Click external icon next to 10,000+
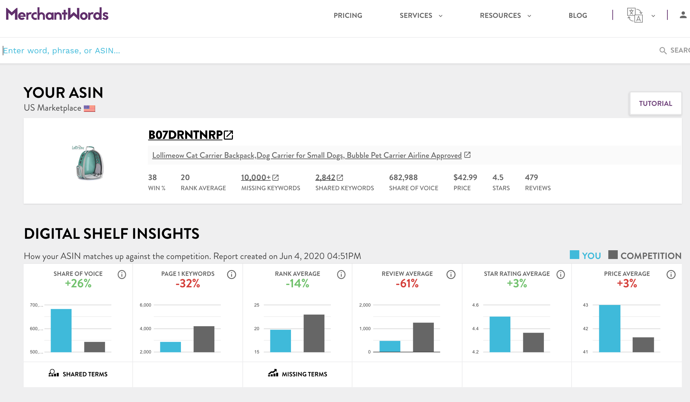690x402 pixels. click(x=275, y=178)
